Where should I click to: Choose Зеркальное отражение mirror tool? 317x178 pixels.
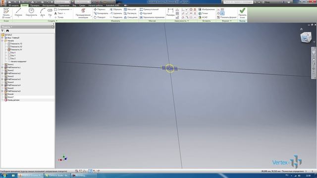(152, 17)
